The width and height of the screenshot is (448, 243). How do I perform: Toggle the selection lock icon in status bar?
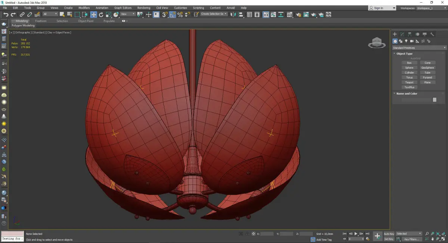click(247, 234)
